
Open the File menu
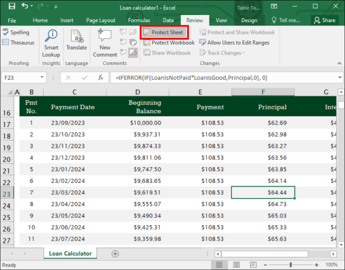12,21
